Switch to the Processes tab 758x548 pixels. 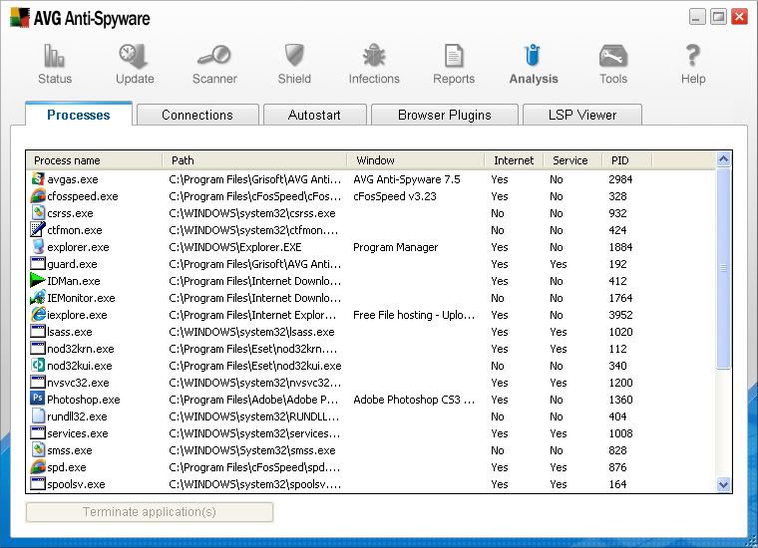coord(79,115)
